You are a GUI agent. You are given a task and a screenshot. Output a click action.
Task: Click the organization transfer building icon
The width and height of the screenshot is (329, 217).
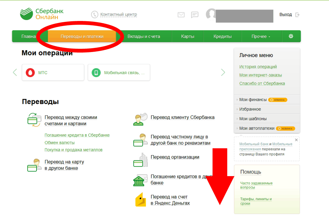[141, 160]
